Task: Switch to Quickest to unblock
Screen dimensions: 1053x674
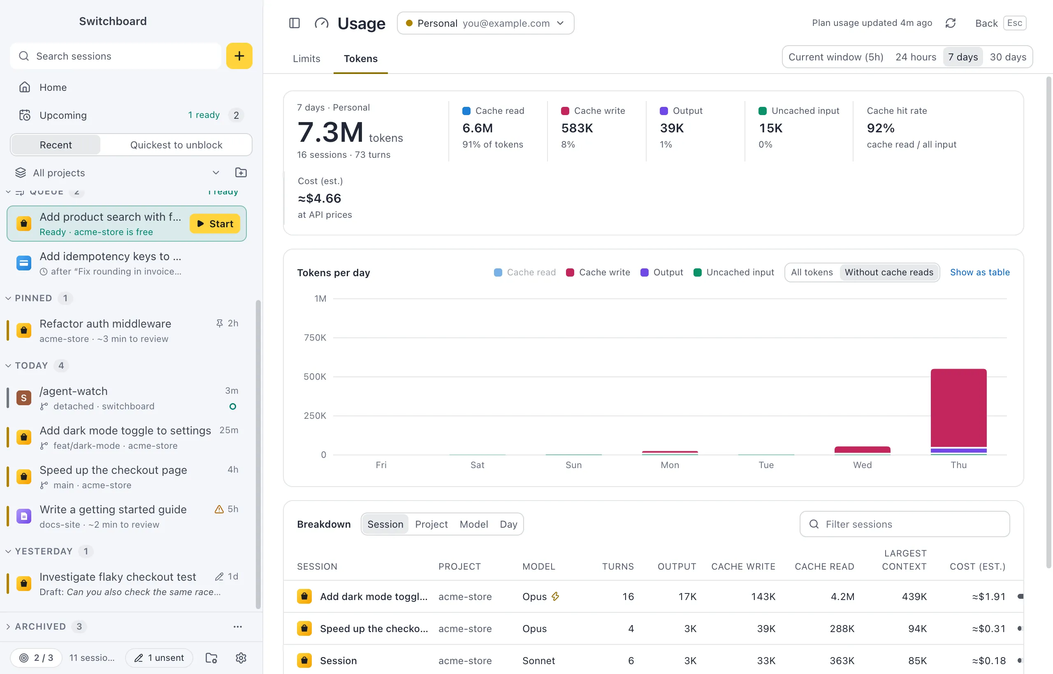Action: point(176,145)
